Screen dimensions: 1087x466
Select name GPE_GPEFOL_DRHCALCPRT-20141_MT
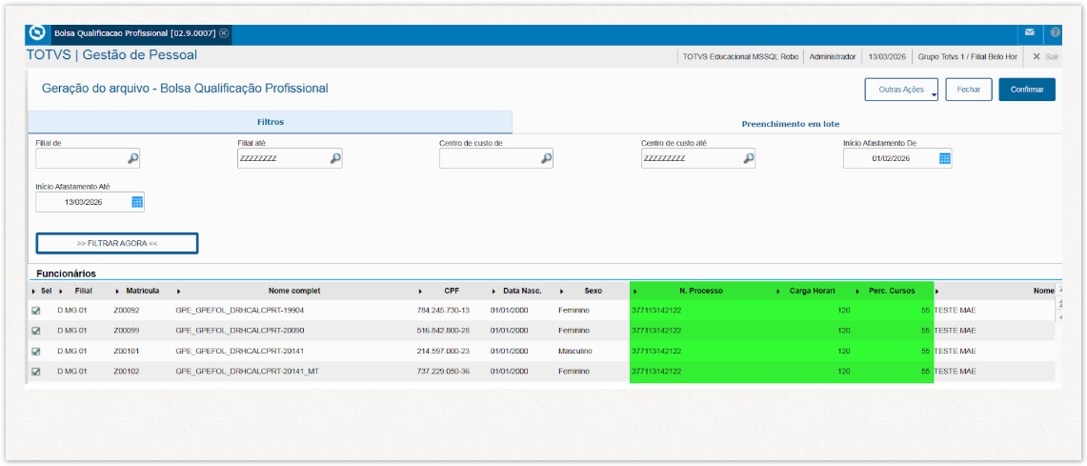pyautogui.click(x=248, y=372)
